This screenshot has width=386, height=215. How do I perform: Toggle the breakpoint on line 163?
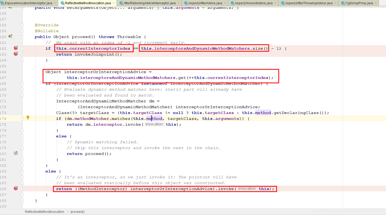point(16,54)
